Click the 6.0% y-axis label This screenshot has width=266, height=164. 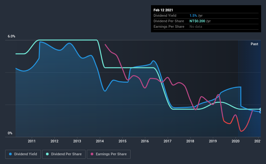tap(11, 36)
